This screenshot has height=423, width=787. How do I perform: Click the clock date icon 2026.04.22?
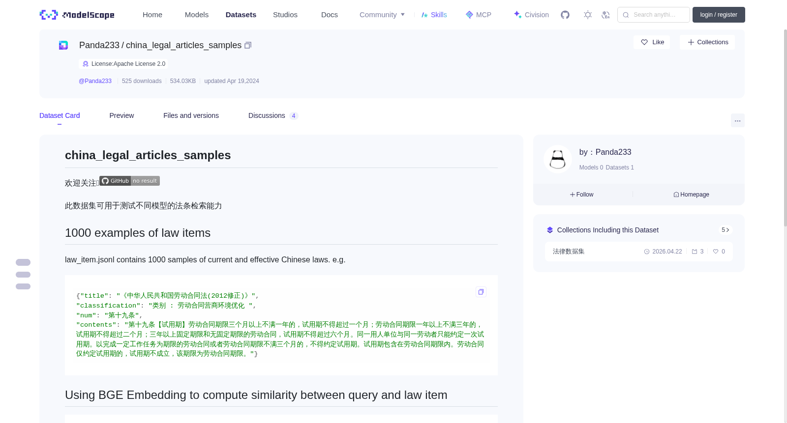coord(647,252)
